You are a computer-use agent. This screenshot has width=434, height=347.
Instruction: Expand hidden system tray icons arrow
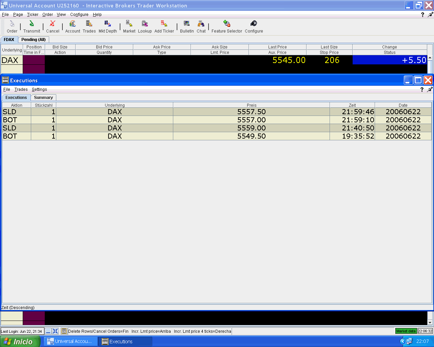(x=403, y=341)
